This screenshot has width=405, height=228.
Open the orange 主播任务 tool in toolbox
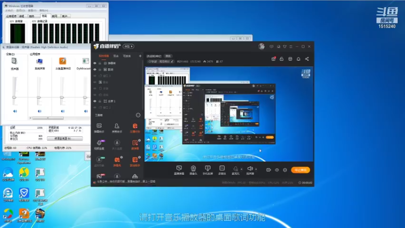(x=135, y=128)
